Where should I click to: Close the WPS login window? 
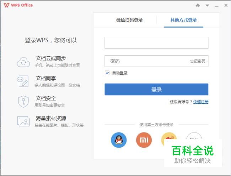226,5
